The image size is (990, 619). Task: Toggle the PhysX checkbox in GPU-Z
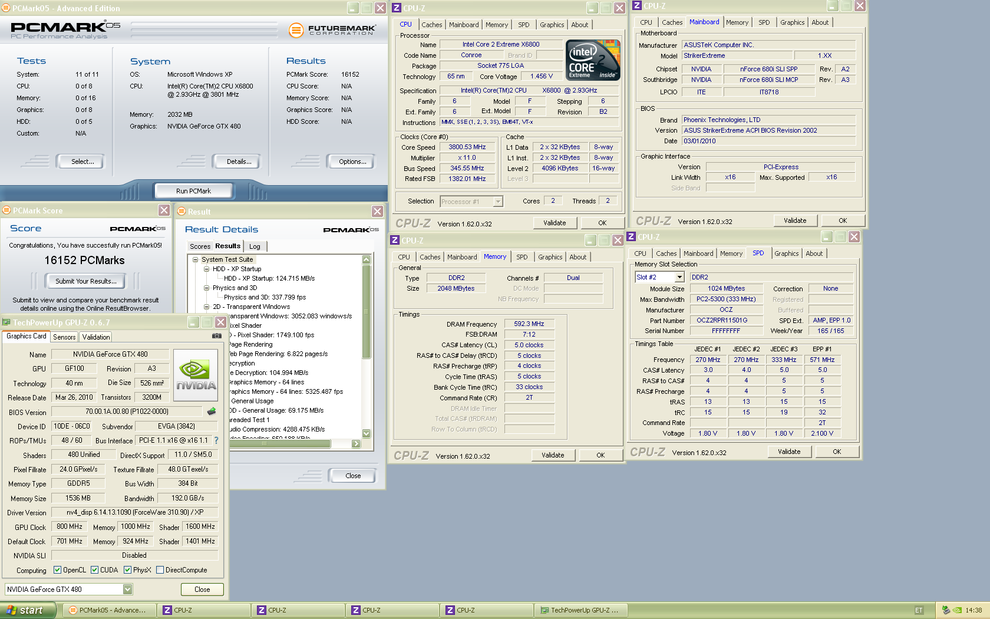pyautogui.click(x=127, y=570)
